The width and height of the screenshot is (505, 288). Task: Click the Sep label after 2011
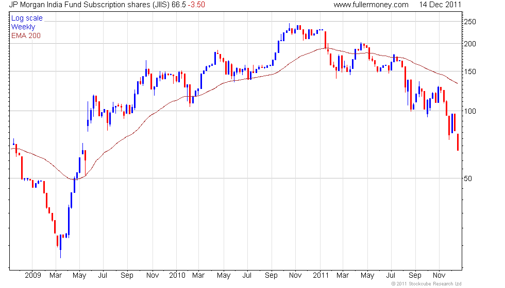[415, 276]
